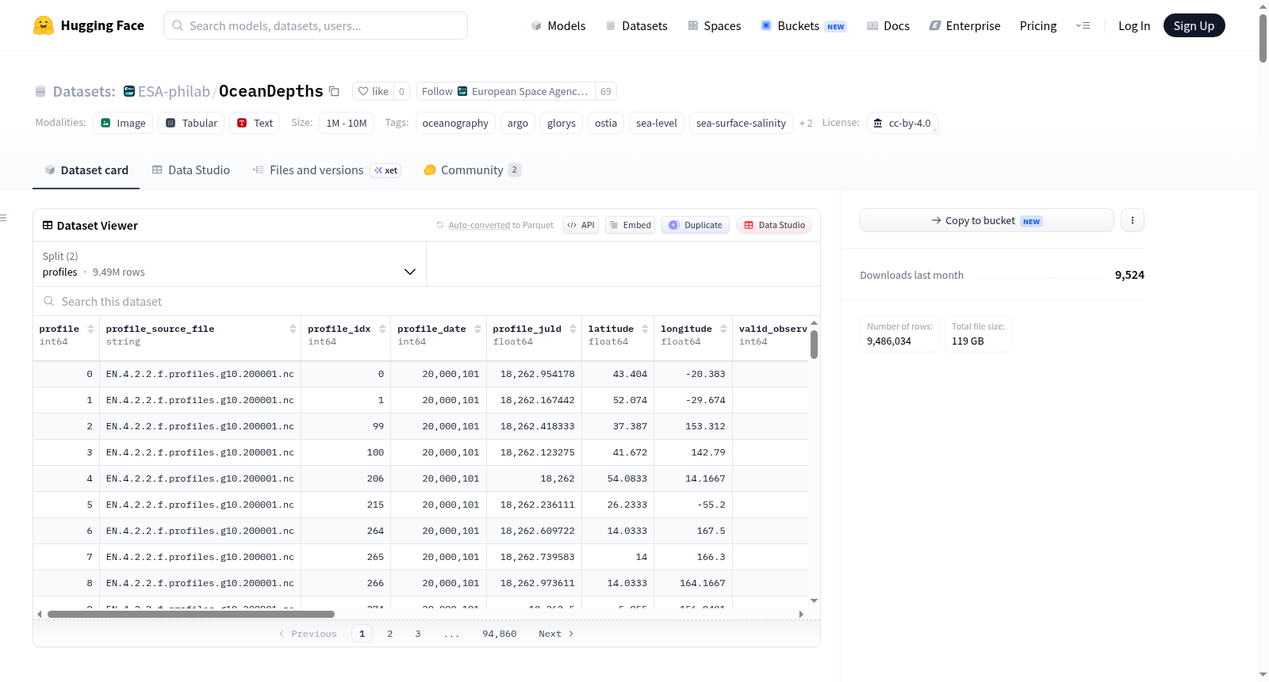
Task: Expand the Split profiles dropdown
Action: 230,264
